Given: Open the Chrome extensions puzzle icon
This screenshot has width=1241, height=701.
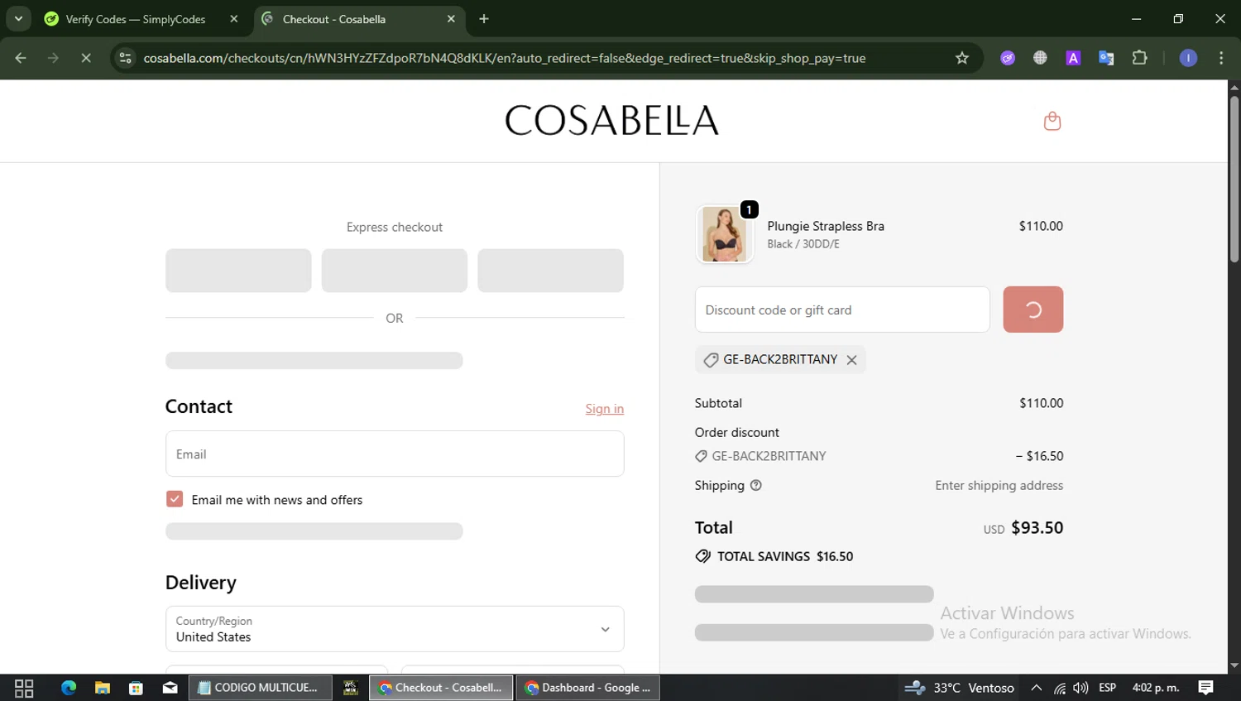Looking at the screenshot, I should [x=1139, y=58].
